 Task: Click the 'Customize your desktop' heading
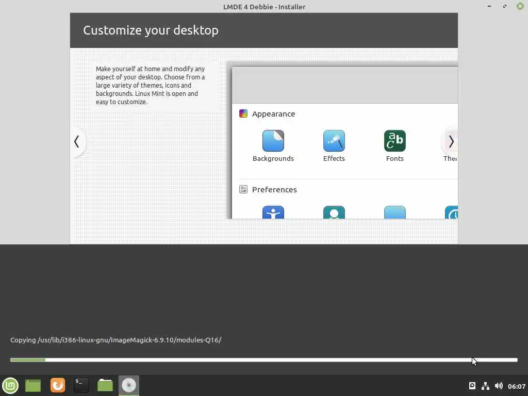[x=151, y=30]
